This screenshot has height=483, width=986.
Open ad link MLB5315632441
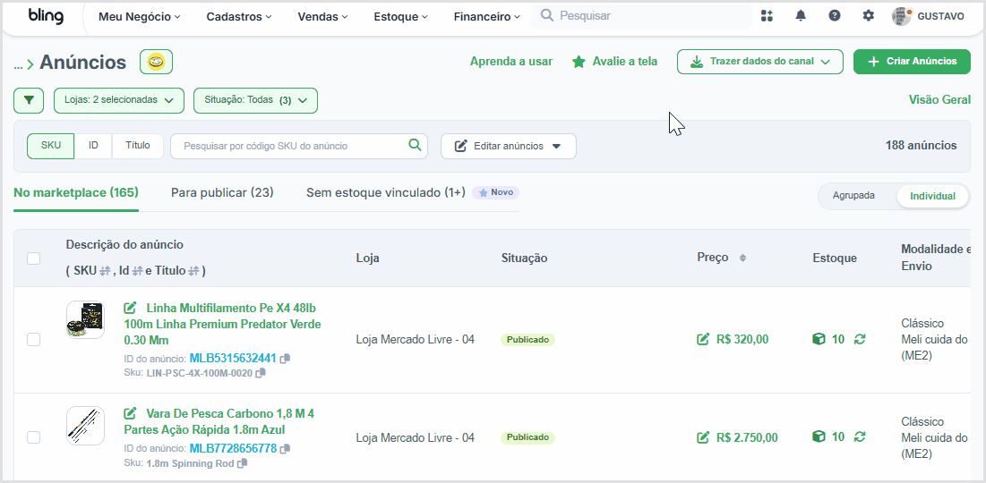[x=233, y=359]
